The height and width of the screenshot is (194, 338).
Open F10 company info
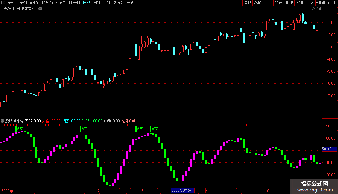point(300,3)
